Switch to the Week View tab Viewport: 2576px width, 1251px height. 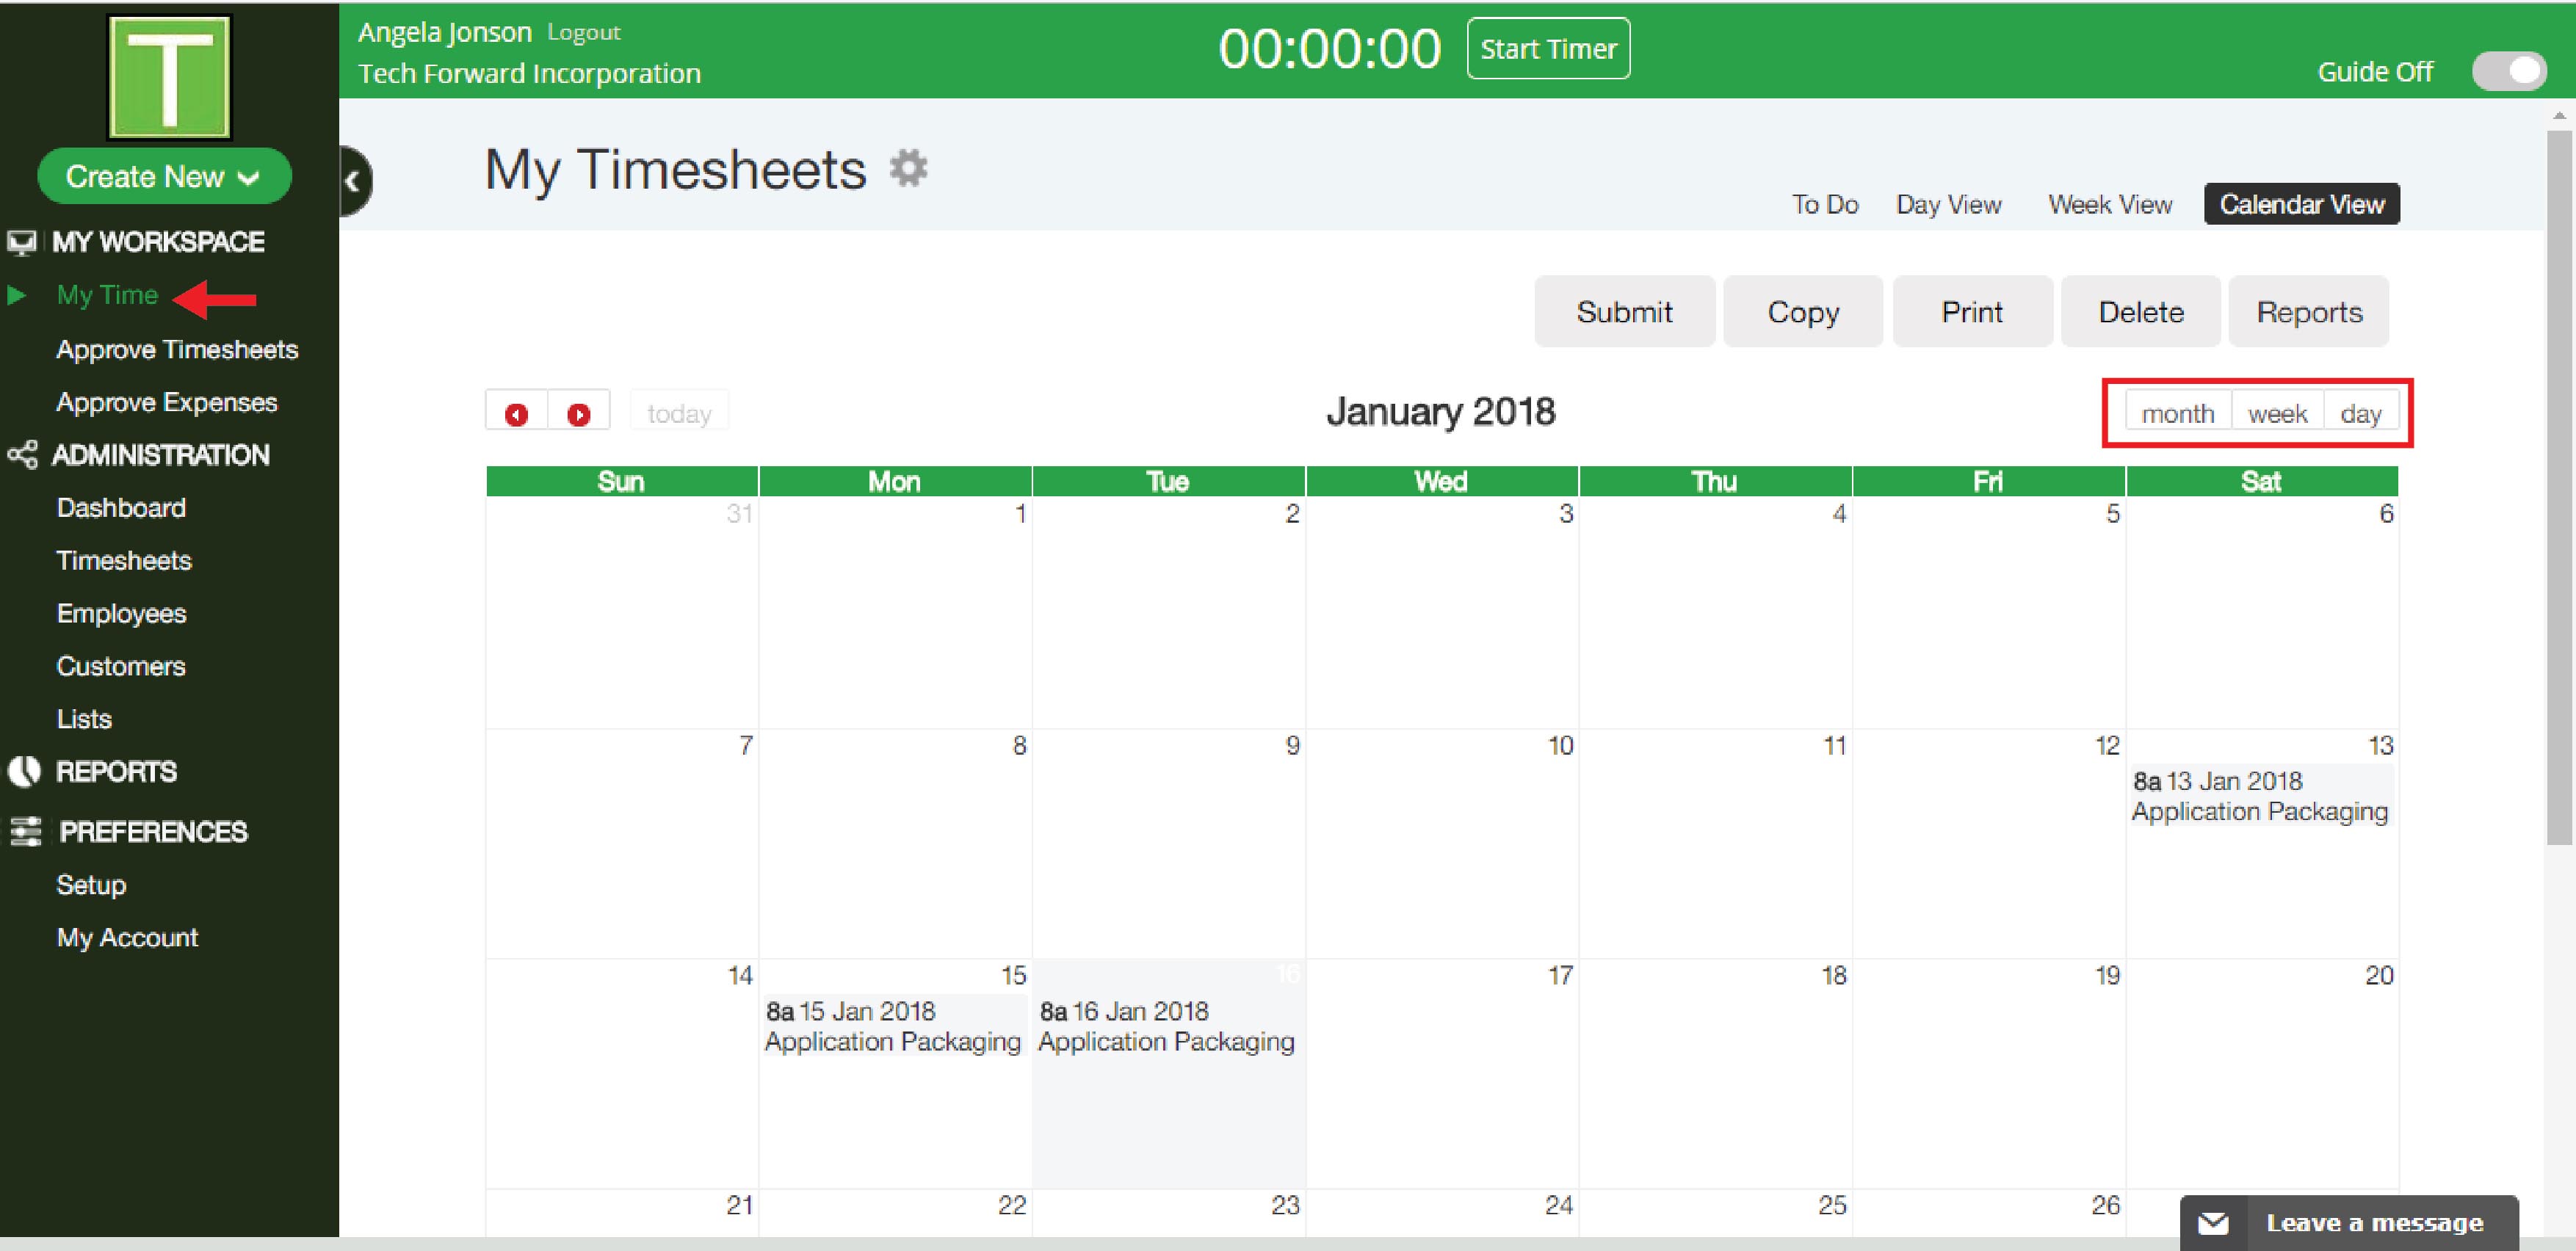(x=2110, y=205)
